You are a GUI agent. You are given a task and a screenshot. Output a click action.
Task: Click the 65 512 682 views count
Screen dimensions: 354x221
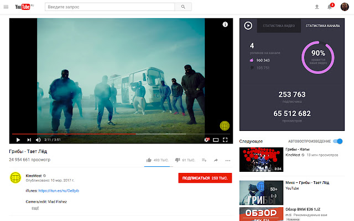tap(292, 113)
